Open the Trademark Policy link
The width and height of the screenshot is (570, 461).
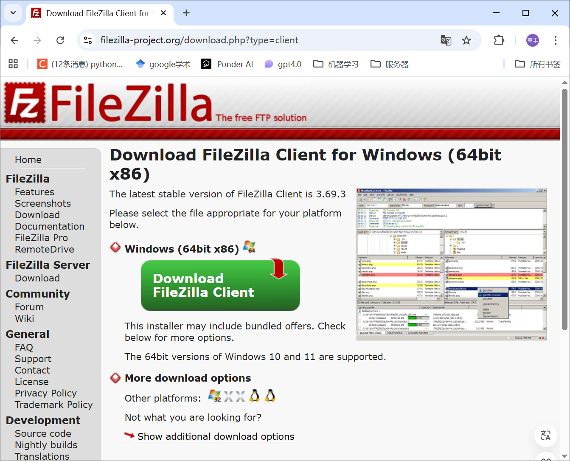pyautogui.click(x=54, y=405)
